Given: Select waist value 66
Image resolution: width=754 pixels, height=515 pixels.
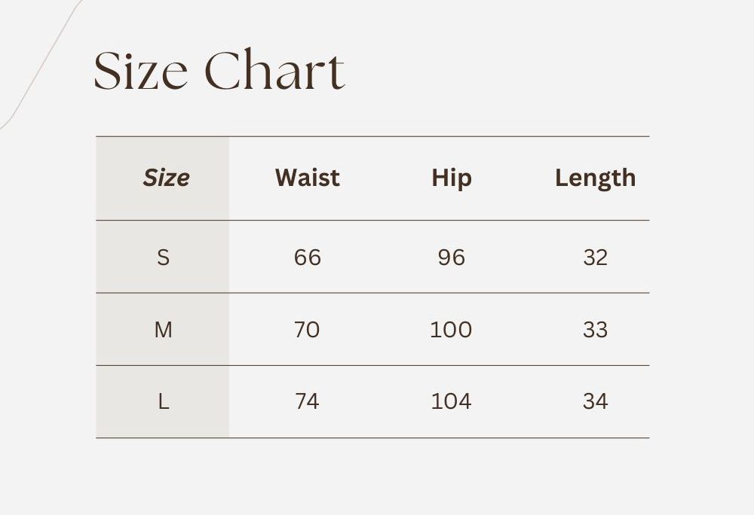Looking at the screenshot, I should pyautogui.click(x=307, y=257).
